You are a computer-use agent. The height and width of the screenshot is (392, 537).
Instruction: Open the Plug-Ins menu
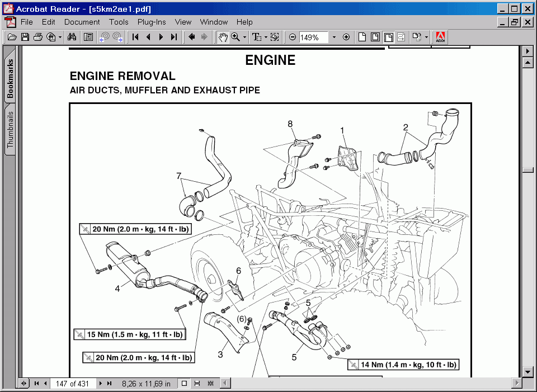(152, 22)
